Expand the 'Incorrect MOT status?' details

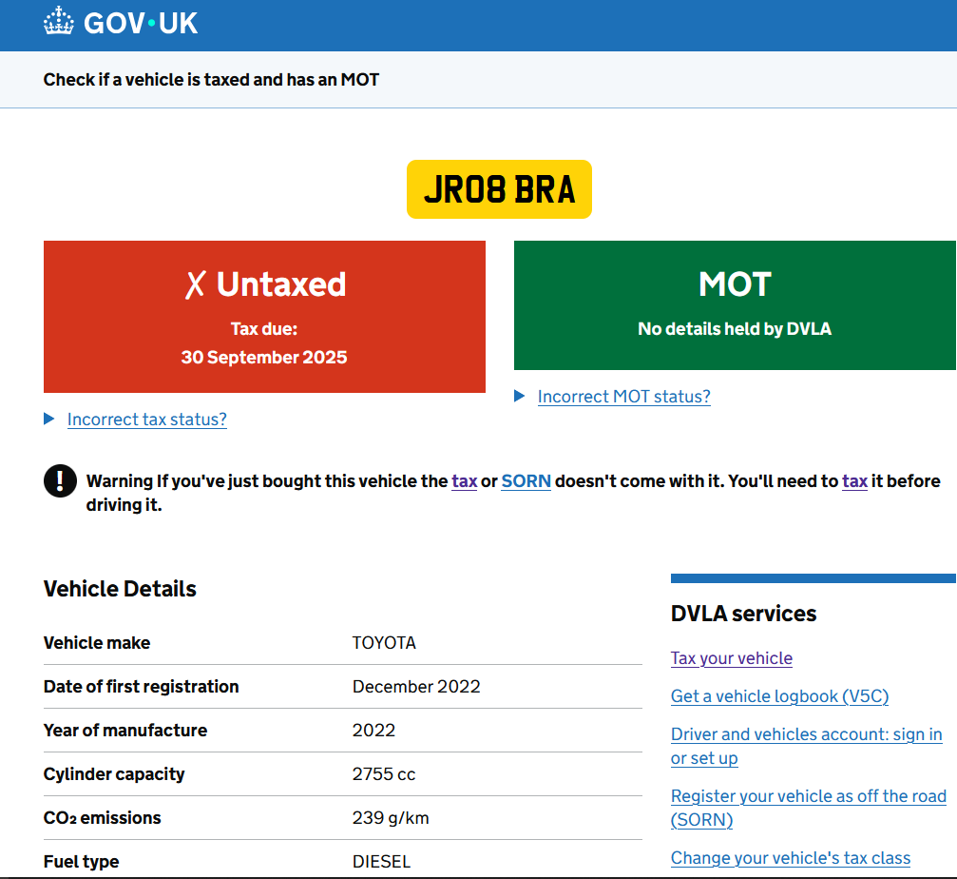[x=623, y=397]
